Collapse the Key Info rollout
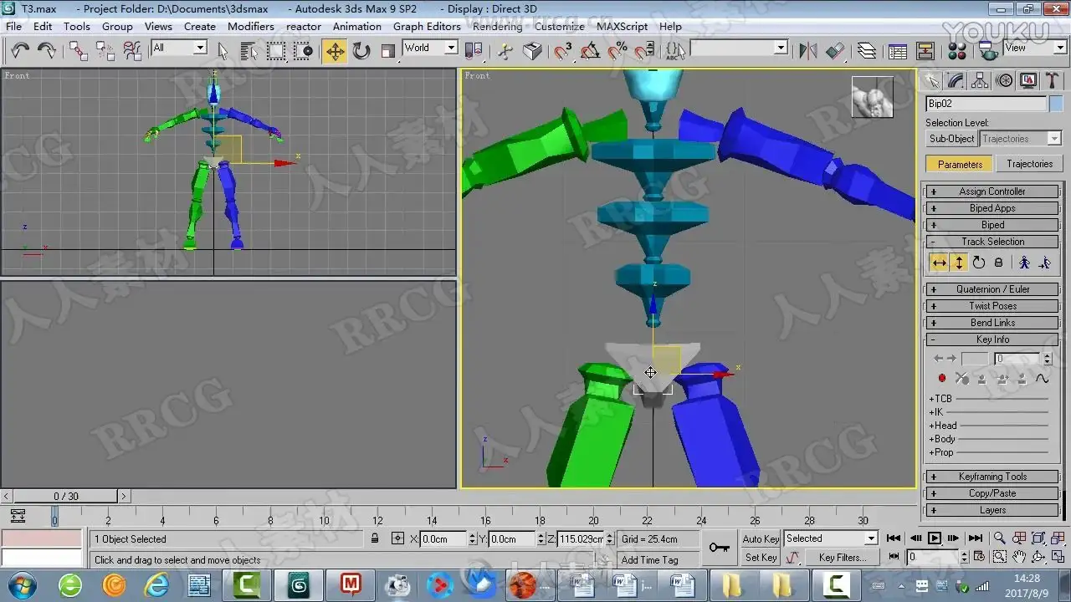 992,339
